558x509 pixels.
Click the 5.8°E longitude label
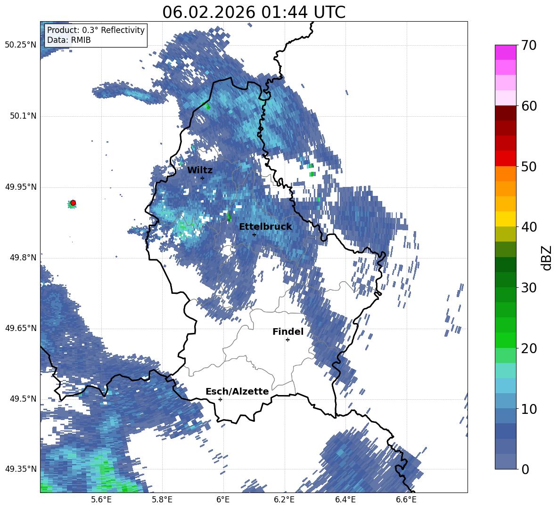(x=162, y=500)
